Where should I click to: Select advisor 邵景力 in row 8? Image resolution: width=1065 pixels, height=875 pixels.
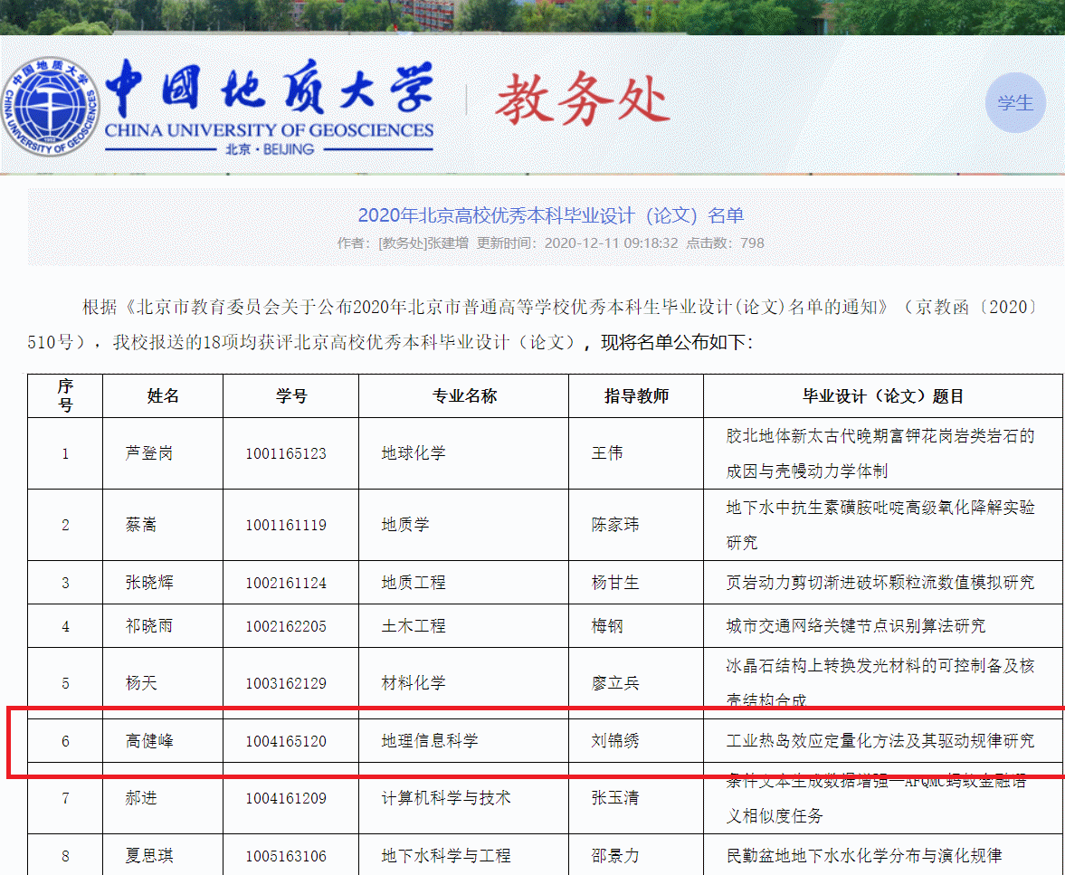coord(615,855)
